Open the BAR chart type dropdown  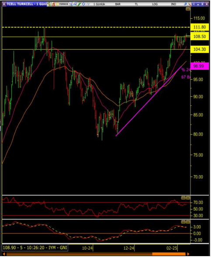[118, 4]
